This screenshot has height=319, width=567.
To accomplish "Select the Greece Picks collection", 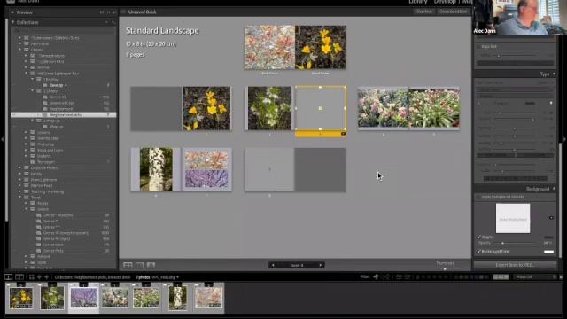I will click(x=53, y=251).
